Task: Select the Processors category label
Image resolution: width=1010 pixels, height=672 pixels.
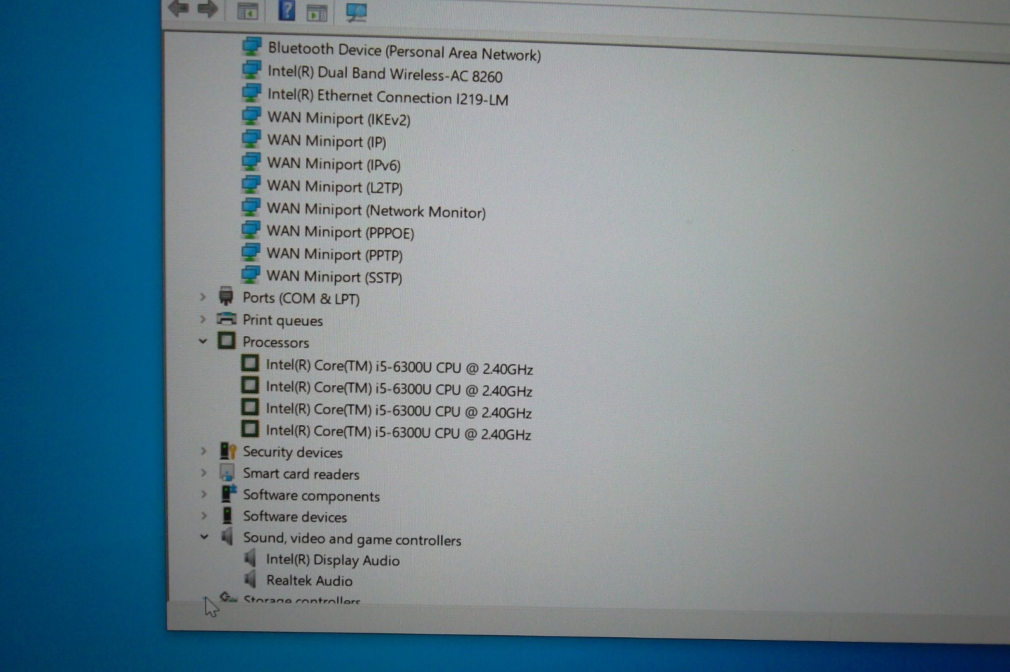Action: pyautogui.click(x=276, y=342)
